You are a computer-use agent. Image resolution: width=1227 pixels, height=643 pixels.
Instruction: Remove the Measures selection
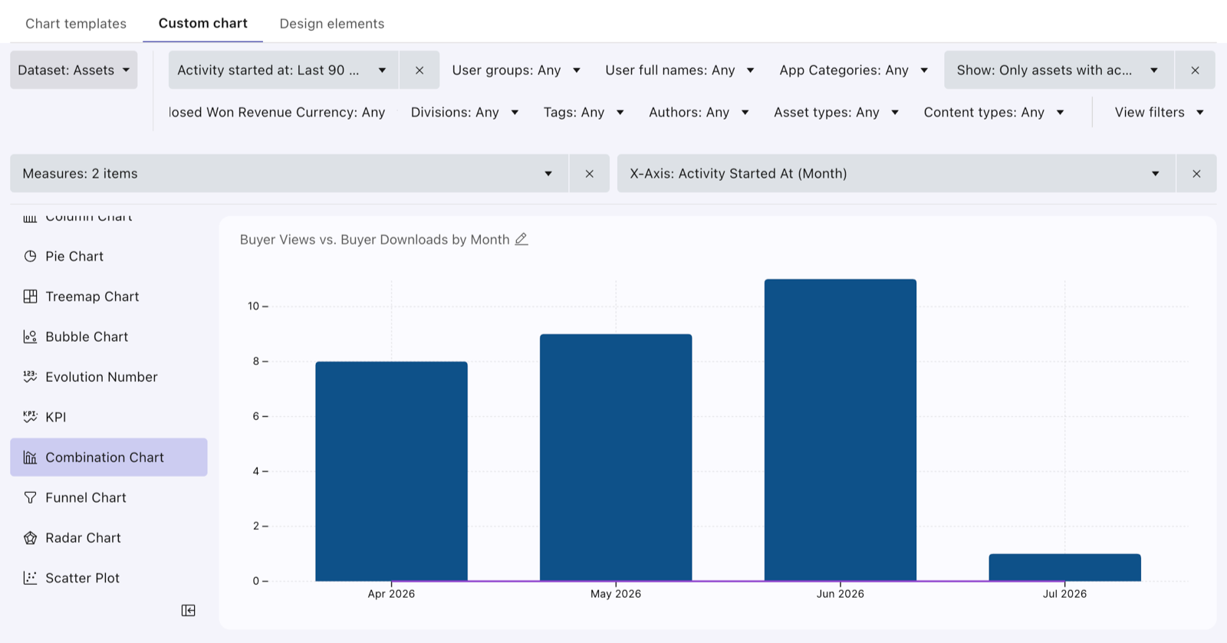589,174
